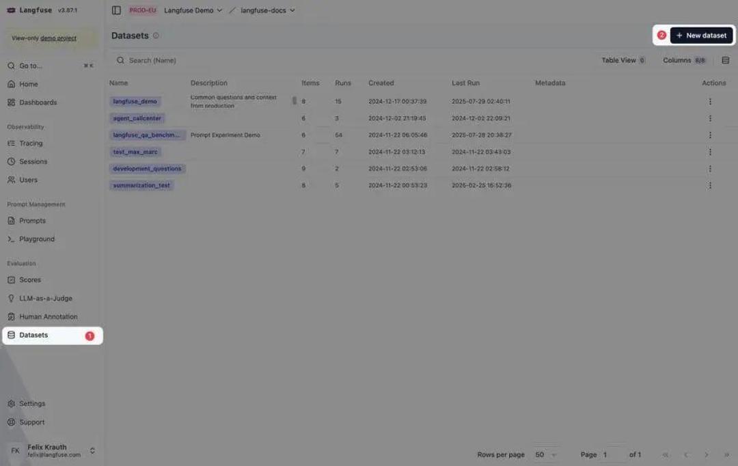Open the summarization_test dataset
738x466 pixels.
coord(141,185)
